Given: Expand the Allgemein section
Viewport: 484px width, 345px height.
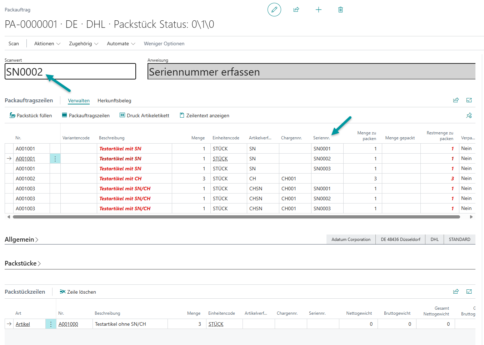Looking at the screenshot, I should (x=21, y=240).
